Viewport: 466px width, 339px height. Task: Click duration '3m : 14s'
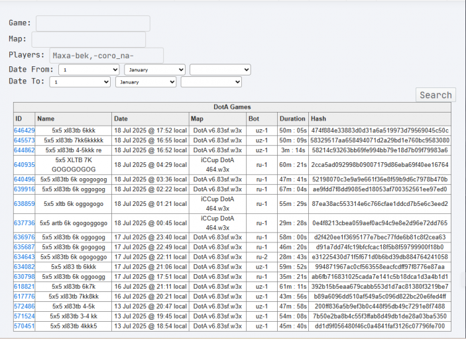coord(293,150)
